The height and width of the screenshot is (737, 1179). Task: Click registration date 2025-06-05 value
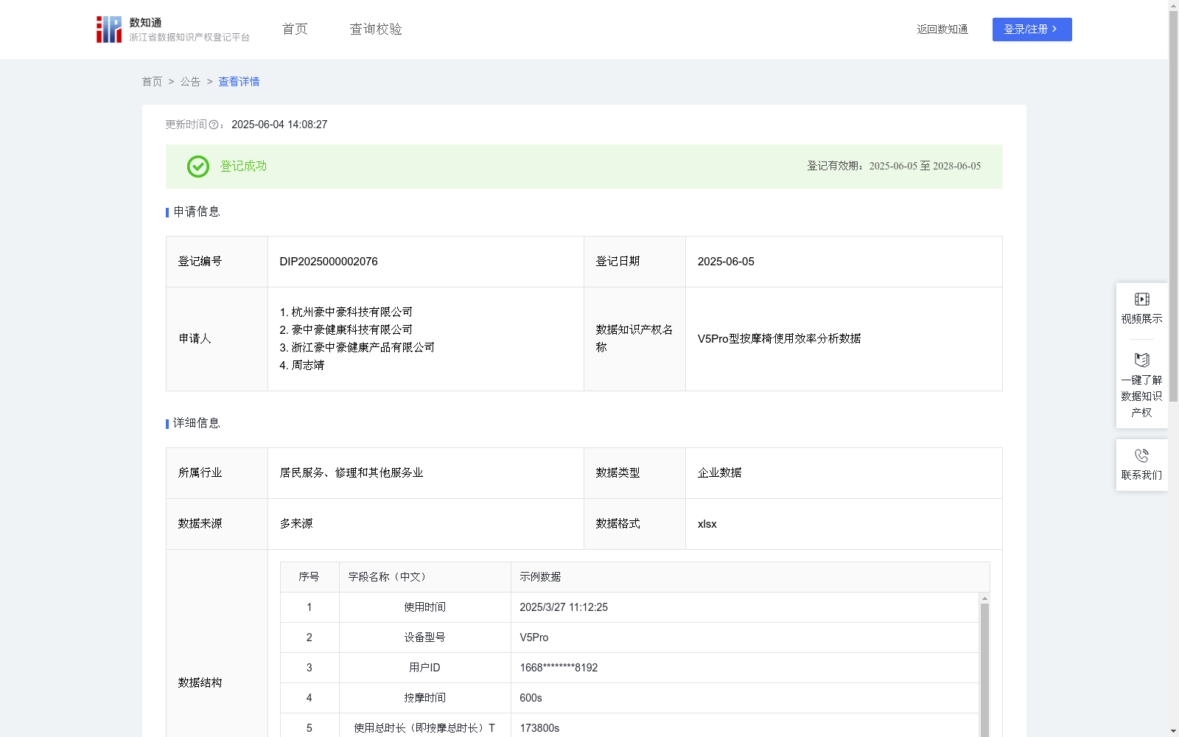(726, 262)
